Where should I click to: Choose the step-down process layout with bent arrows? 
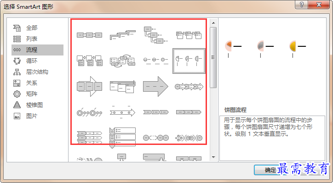[155, 35]
